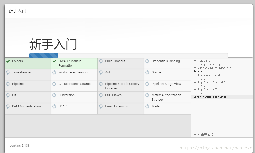The image size is (255, 153).
Task: Click the pending spinner icon for GitHub Branch Source
Action: pos(54,84)
